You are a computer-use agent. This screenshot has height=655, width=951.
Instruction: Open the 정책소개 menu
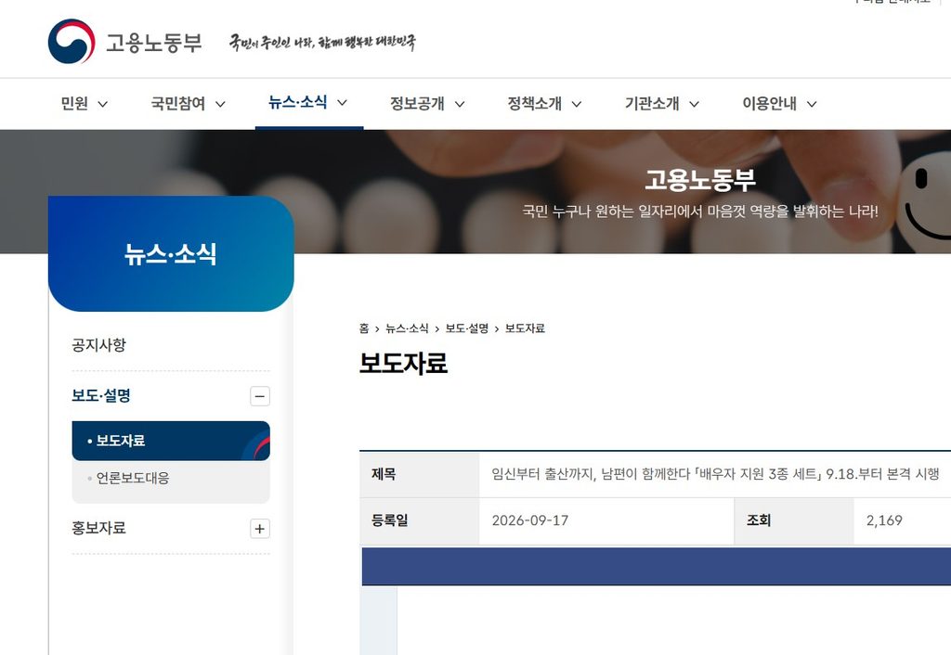click(x=534, y=104)
